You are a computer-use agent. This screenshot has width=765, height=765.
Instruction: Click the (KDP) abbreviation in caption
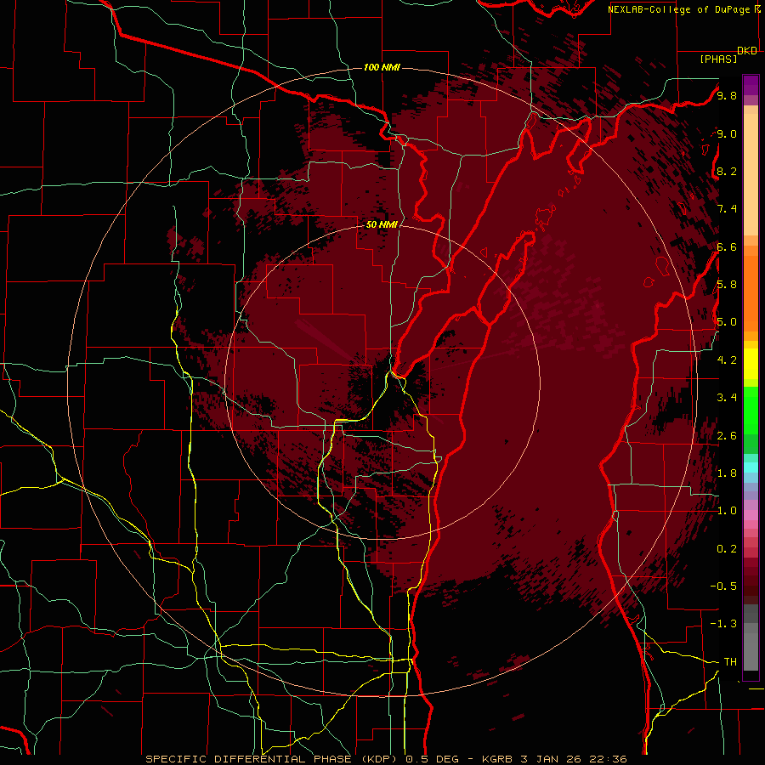click(x=378, y=759)
